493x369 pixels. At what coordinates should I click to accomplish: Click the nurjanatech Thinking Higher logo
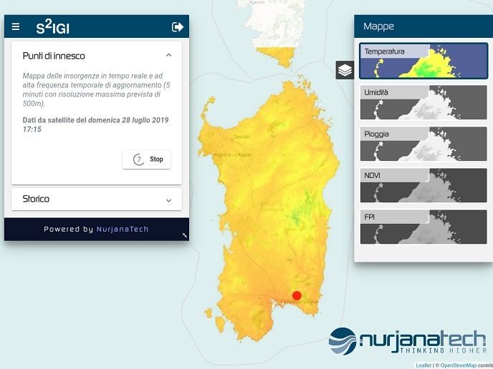point(407,342)
